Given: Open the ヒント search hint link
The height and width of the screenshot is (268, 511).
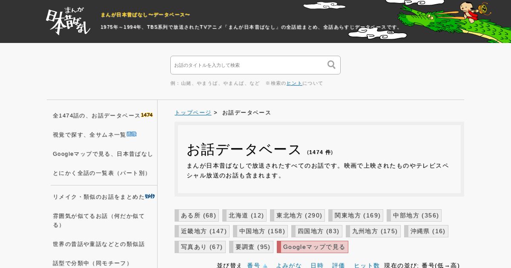Looking at the screenshot, I should (294, 83).
